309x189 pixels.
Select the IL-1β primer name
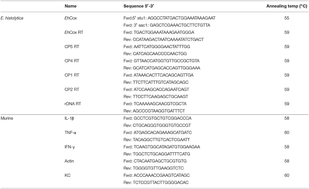pos(69,118)
